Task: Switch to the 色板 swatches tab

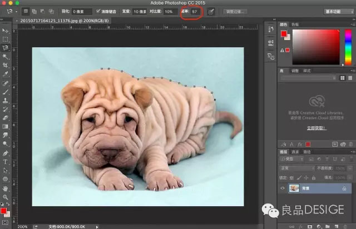Action: (295, 24)
